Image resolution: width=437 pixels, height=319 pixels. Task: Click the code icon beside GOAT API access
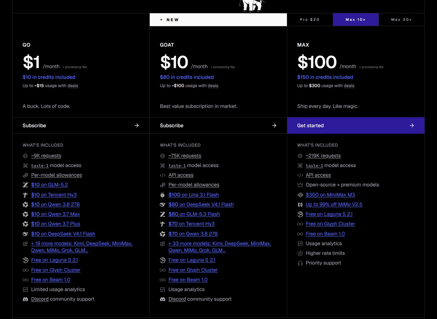[x=163, y=175]
